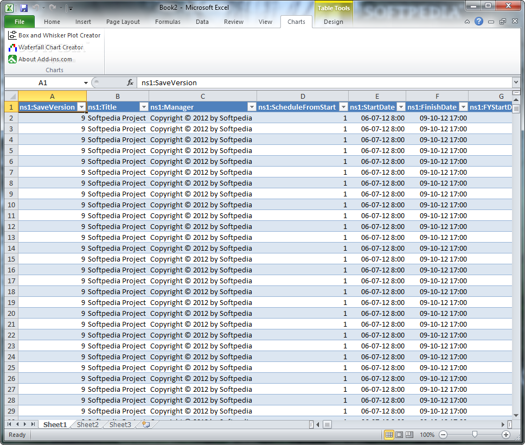Image resolution: width=525 pixels, height=445 pixels.
Task: Switch to the View tab
Action: 265,22
